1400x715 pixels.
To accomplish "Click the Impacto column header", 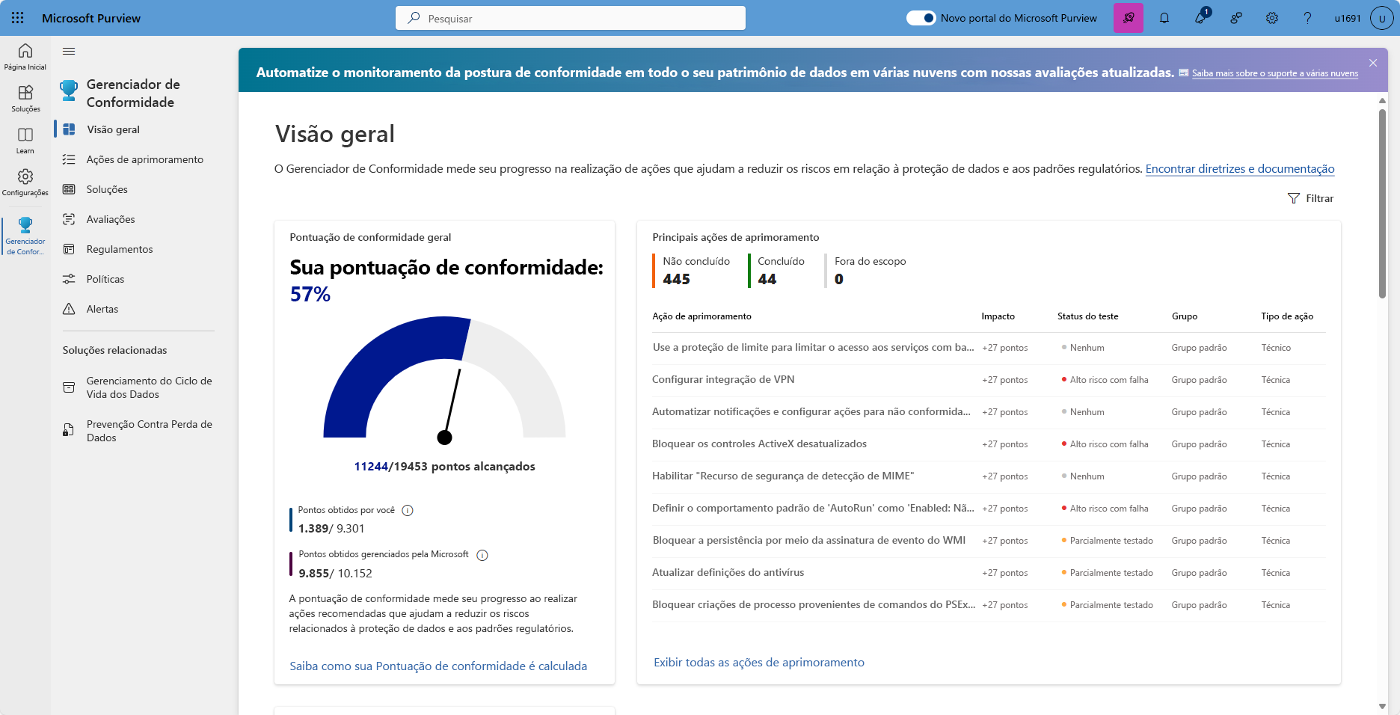I will point(998,316).
